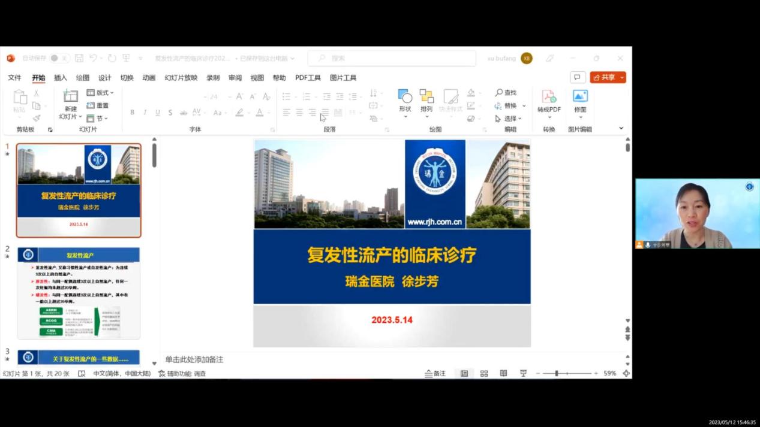The width and height of the screenshot is (760, 427).
Task: Toggle italic formatting
Action: tap(145, 112)
